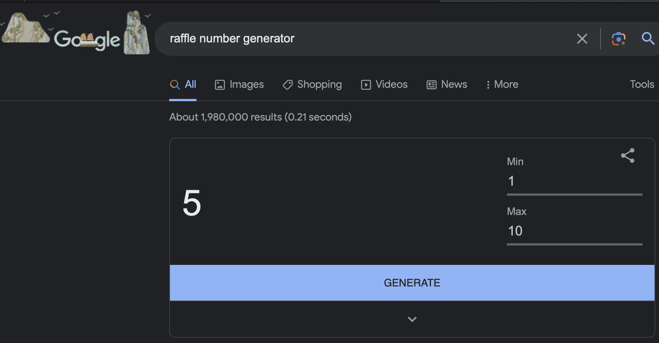Clear the search query with X icon
This screenshot has width=659, height=343.
click(582, 39)
